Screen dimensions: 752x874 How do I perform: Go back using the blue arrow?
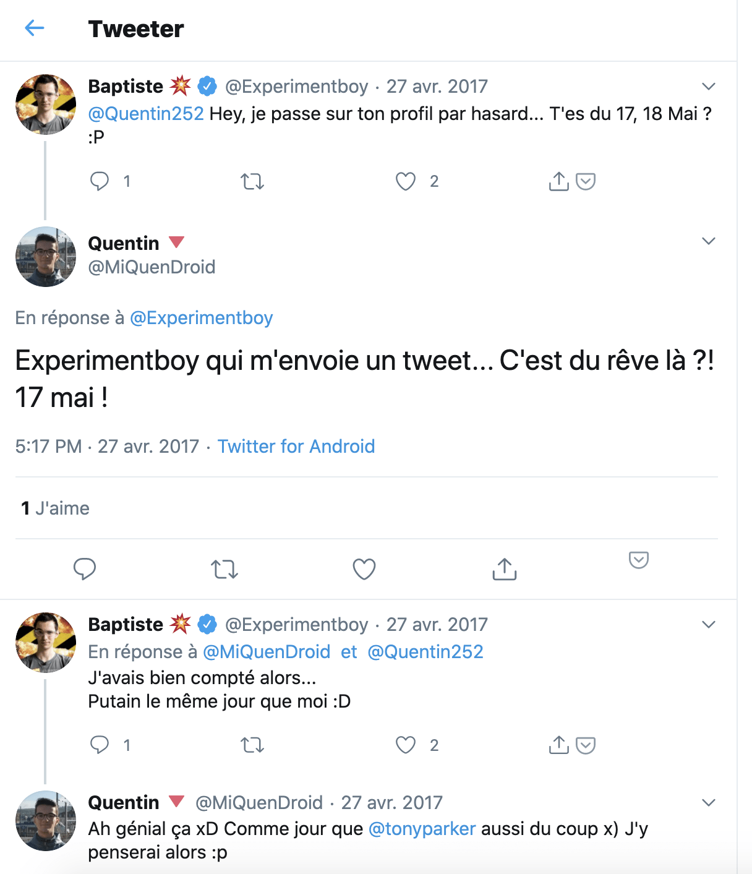35,28
